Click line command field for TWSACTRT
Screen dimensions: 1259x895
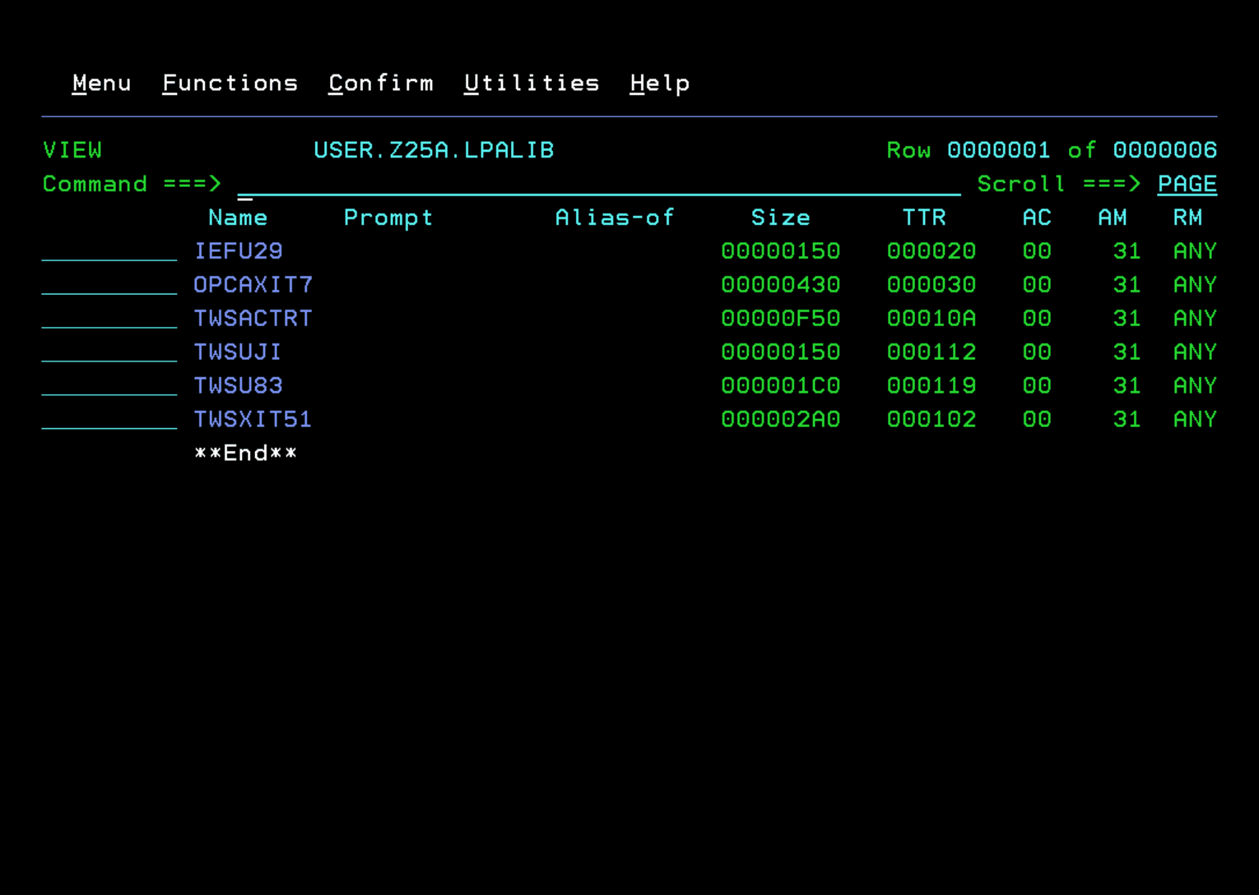point(109,319)
